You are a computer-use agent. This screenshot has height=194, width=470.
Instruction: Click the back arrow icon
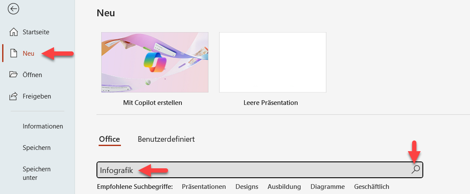point(13,9)
